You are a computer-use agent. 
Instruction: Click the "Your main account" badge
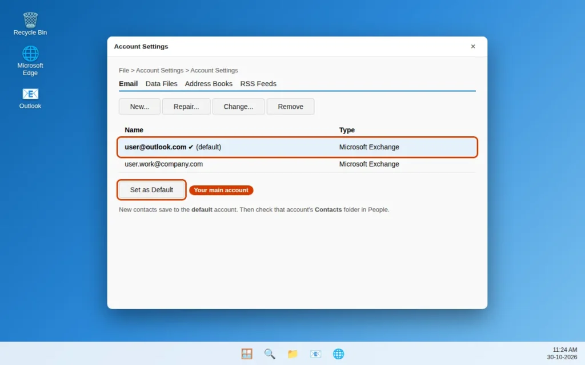[221, 190]
